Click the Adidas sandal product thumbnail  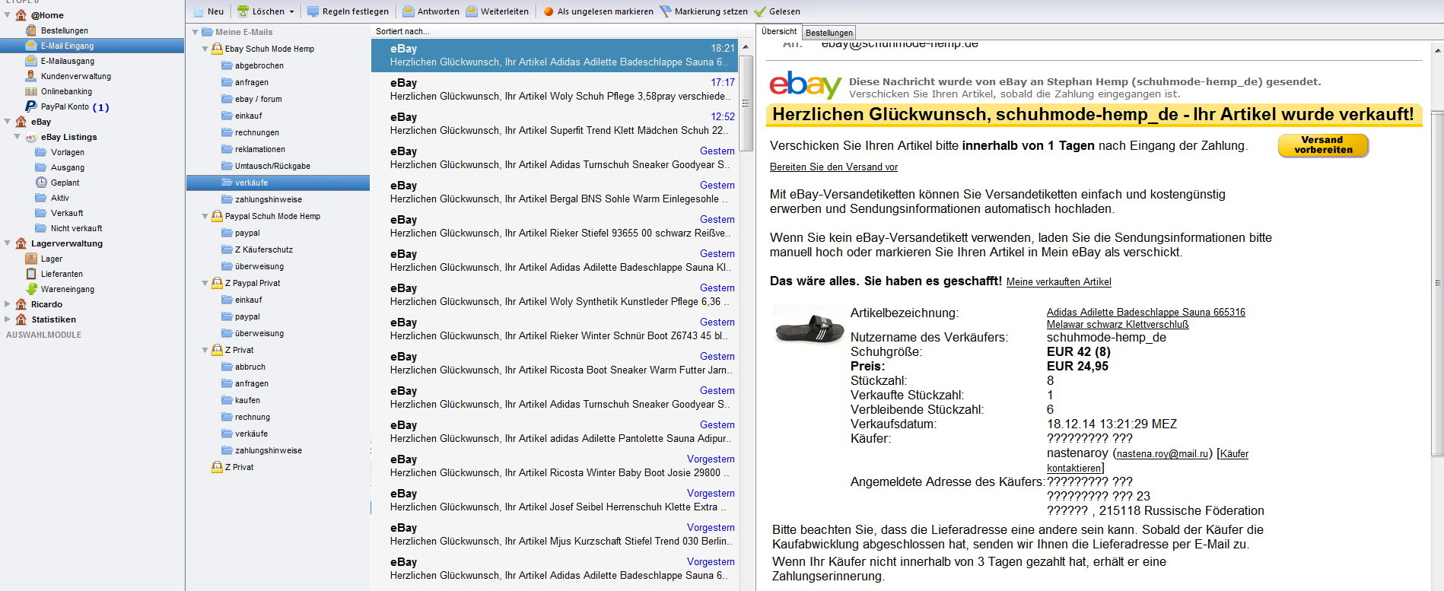809,327
